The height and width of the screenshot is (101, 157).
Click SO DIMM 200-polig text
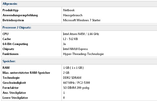76,88
